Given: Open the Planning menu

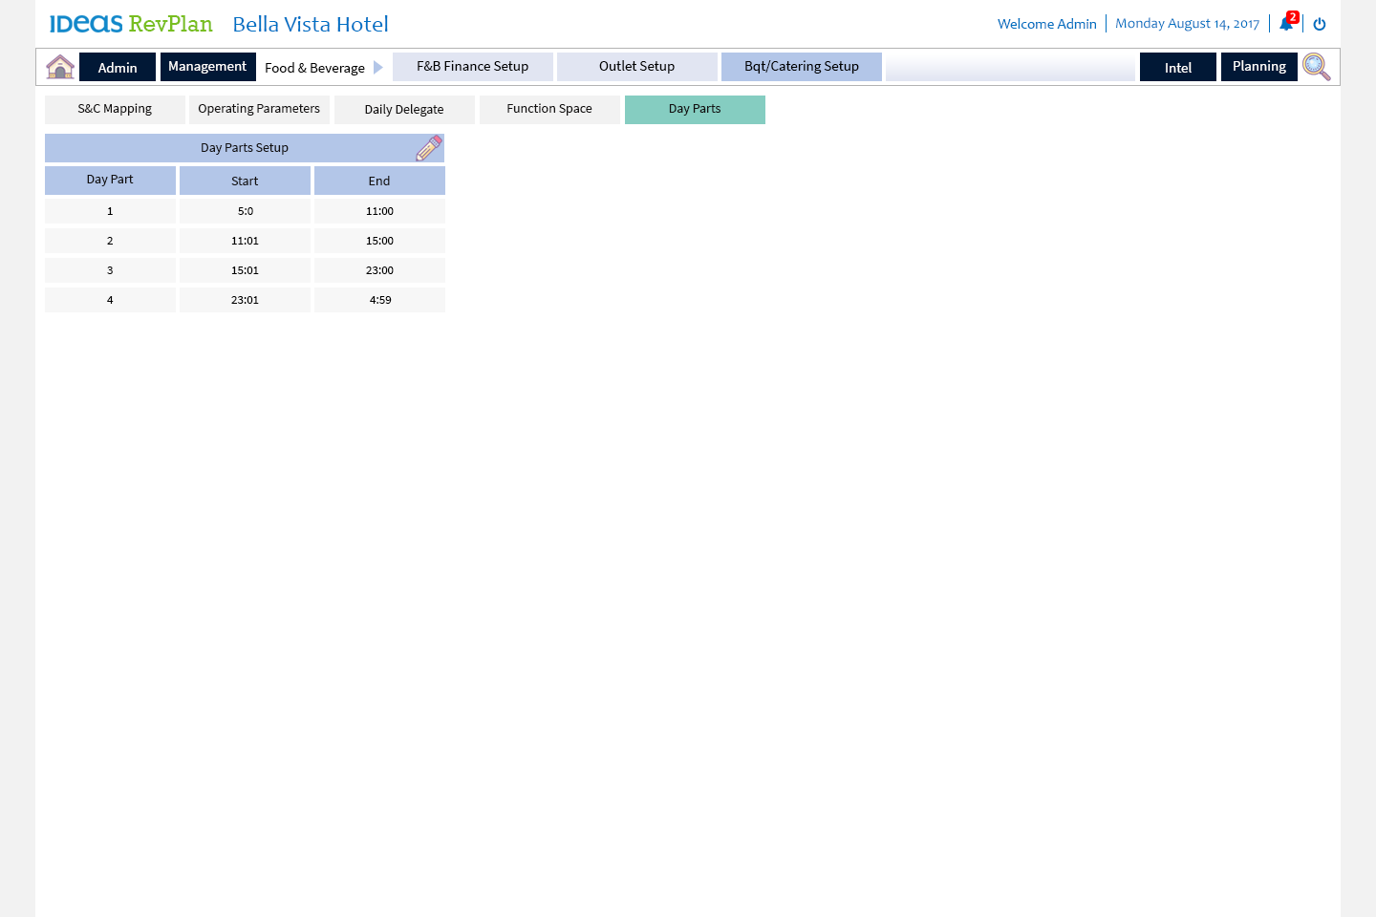Looking at the screenshot, I should click(x=1258, y=67).
